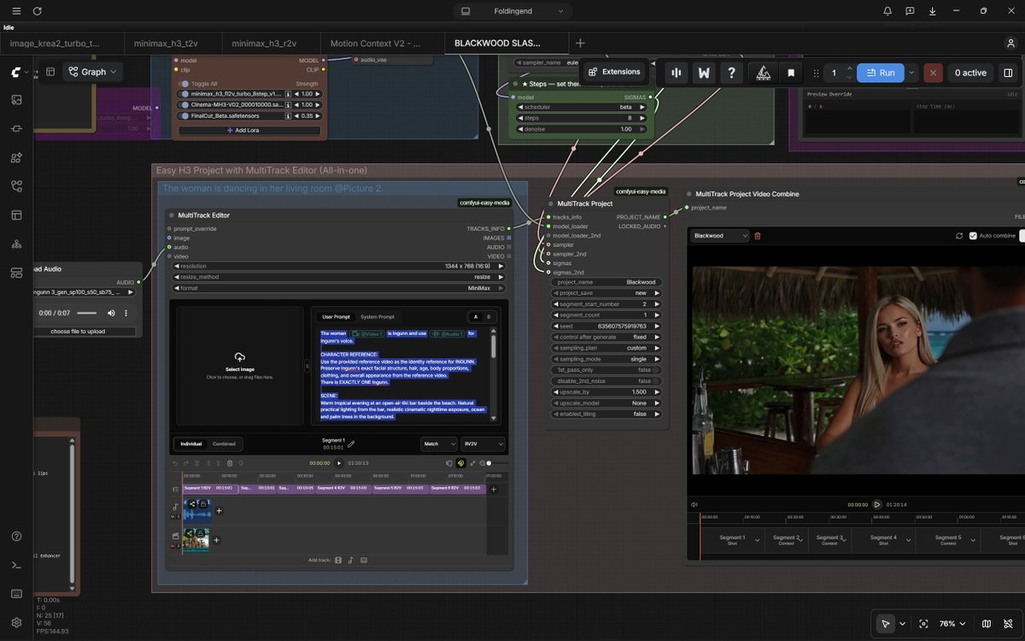Delete selected clip in timeline toolbar
Screen dimensions: 1025x641
230,463
